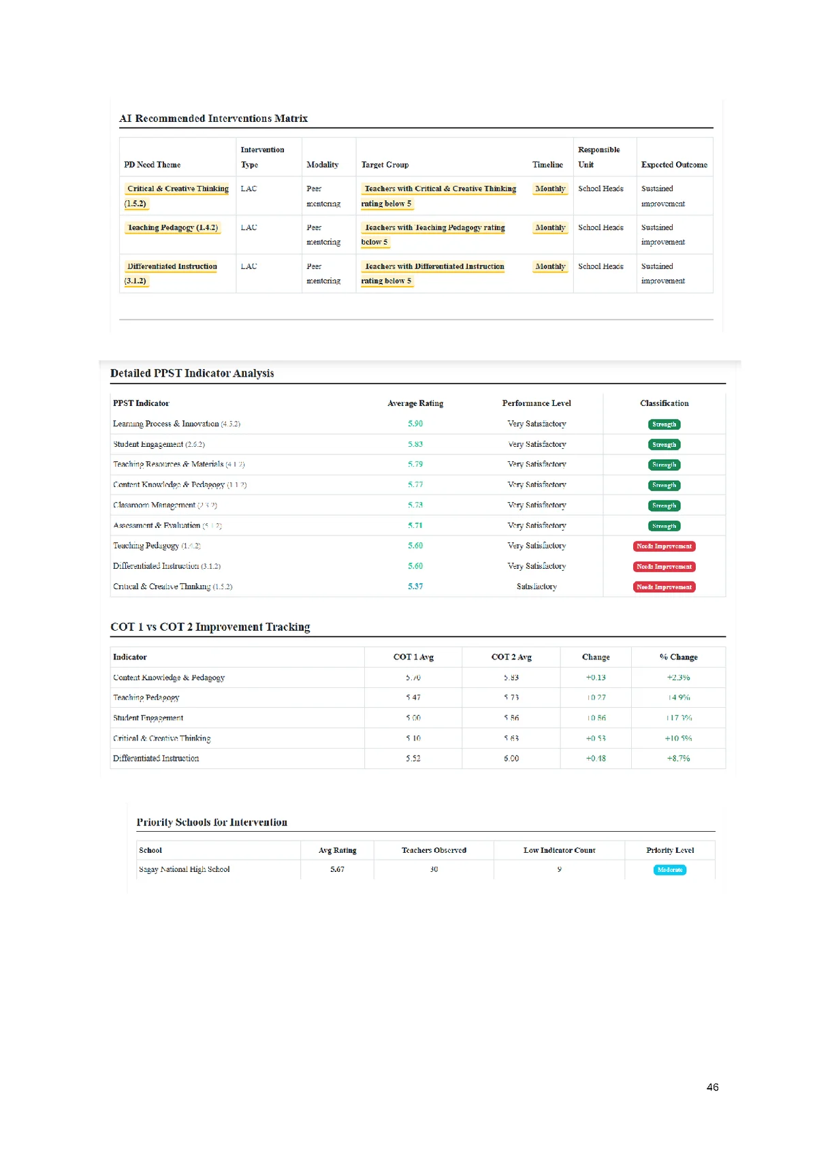
Task: Click the Priority Schools for Intervention heading
Action: pos(212,822)
